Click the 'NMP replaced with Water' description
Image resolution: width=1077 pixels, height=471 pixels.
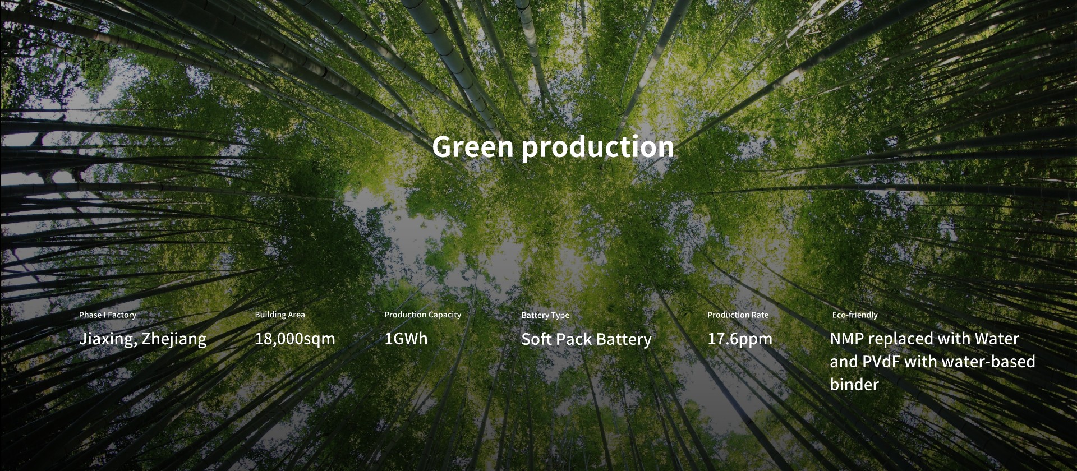932,361
